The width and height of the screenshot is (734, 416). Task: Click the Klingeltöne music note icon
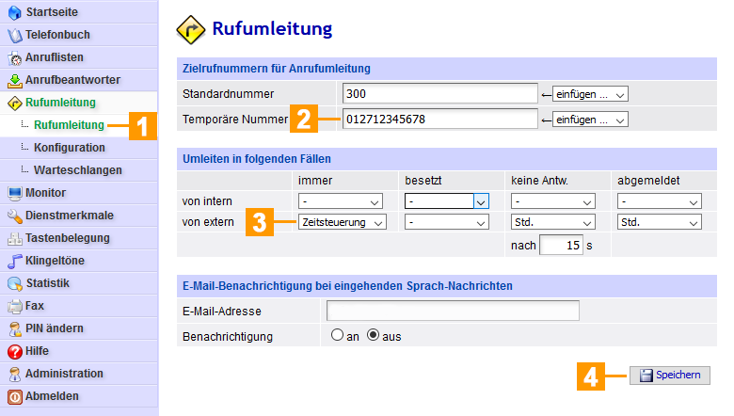point(14,262)
